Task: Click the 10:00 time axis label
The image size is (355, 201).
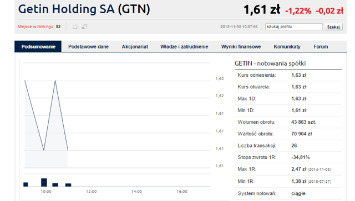Action: 46,192
